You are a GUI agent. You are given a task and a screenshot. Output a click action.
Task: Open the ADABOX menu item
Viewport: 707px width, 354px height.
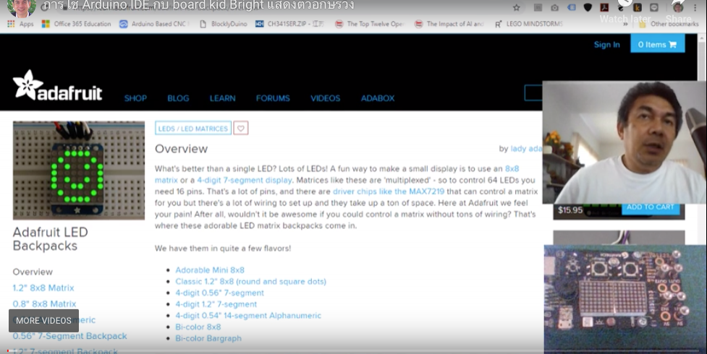[378, 98]
